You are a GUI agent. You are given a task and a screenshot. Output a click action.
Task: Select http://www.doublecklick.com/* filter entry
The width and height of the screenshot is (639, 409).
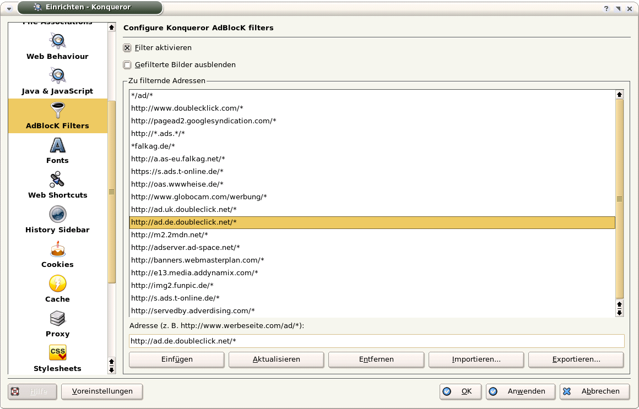(372, 108)
